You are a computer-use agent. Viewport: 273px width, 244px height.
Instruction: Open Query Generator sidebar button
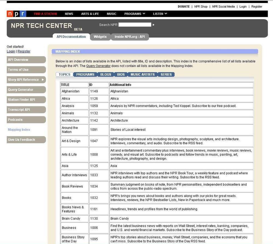tap(26, 90)
